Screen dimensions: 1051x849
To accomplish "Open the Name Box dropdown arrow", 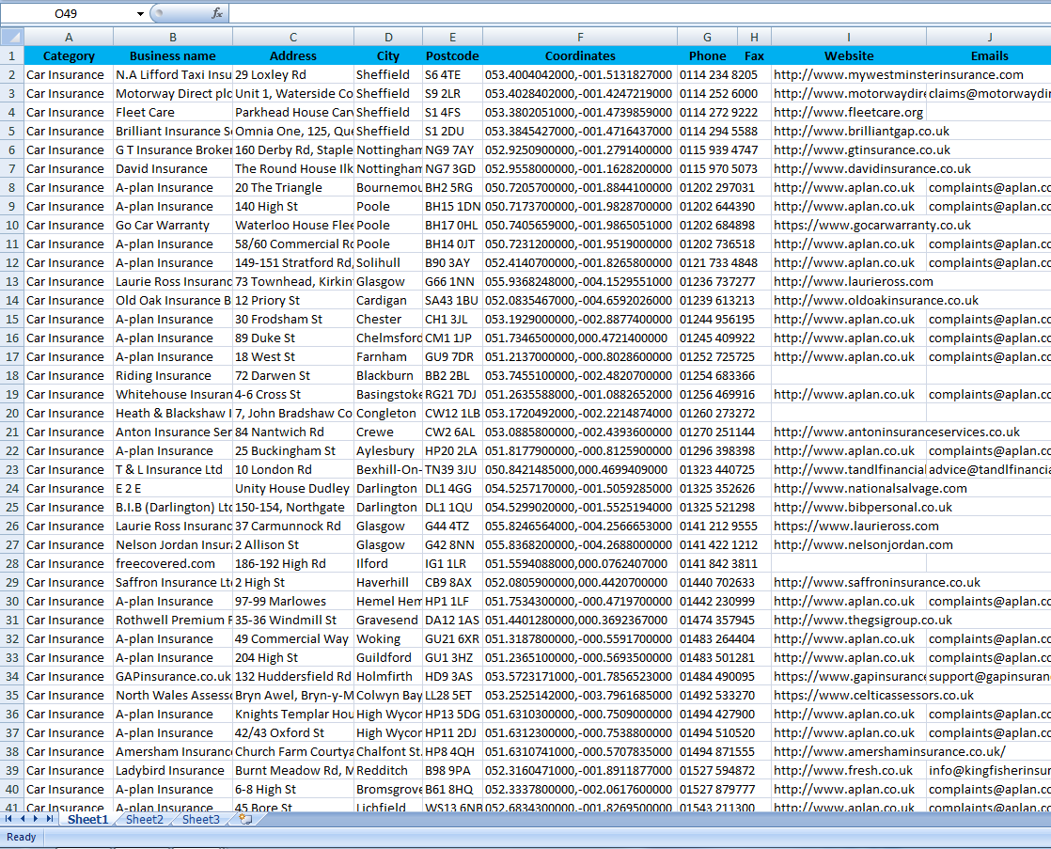I will point(140,13).
